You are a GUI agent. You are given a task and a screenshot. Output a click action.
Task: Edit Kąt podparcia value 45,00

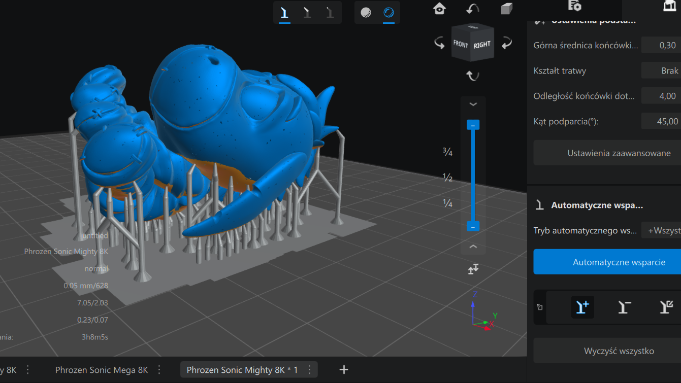click(x=661, y=121)
